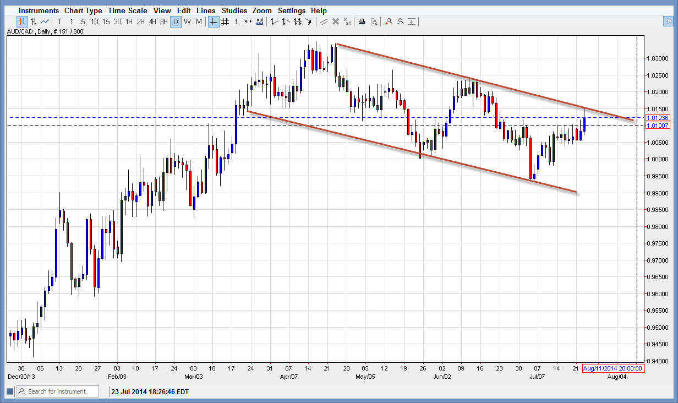Open the Time Scale menu
Screen dimensions: 678x403
coord(128,10)
